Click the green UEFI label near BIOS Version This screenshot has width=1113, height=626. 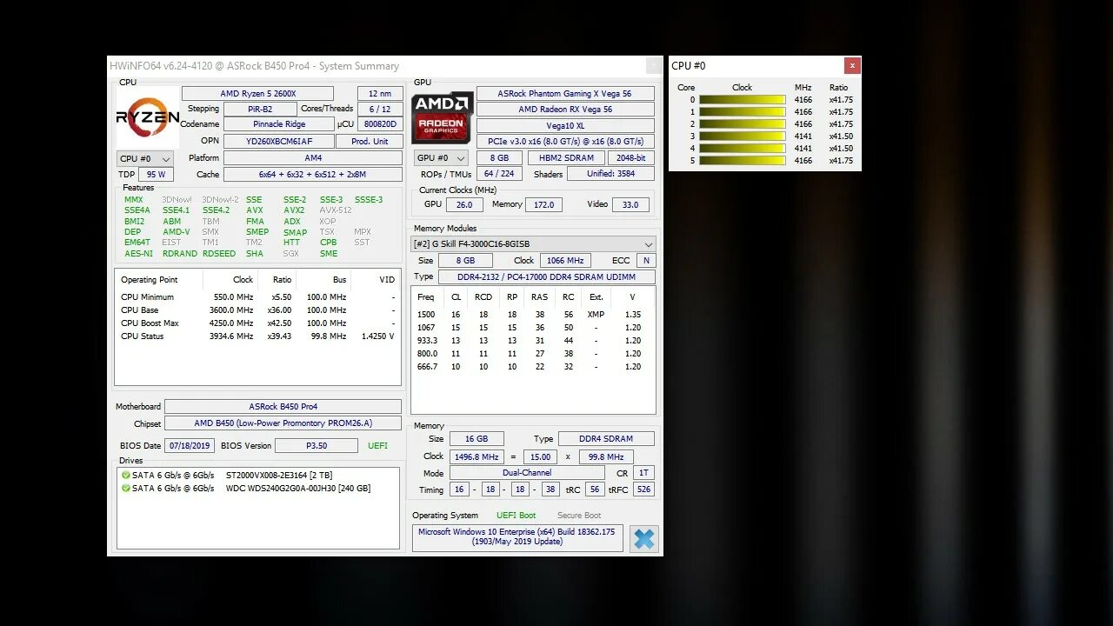378,446
